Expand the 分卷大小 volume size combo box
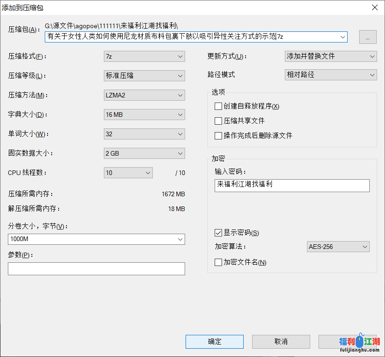The height and width of the screenshot is (357, 385). pos(180,239)
